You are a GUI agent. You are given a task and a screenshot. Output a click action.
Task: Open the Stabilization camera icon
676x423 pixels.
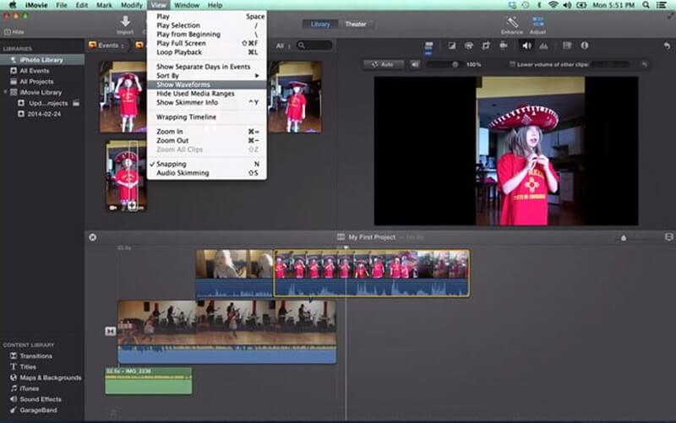[x=505, y=45]
